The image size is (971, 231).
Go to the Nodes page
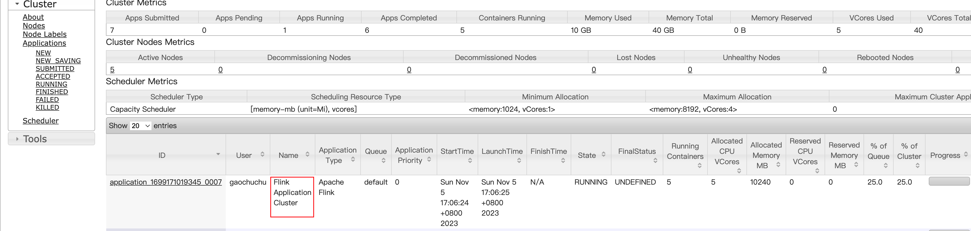coord(34,25)
